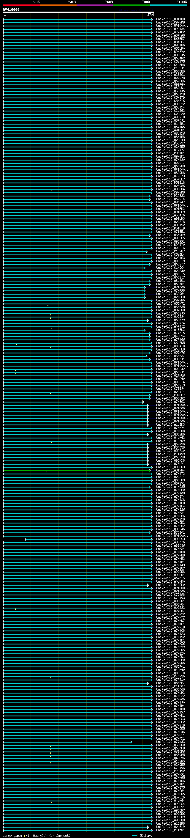Click UniRef100_P55737 entry
Screen dimensions: 190x838
tap(170, 144)
